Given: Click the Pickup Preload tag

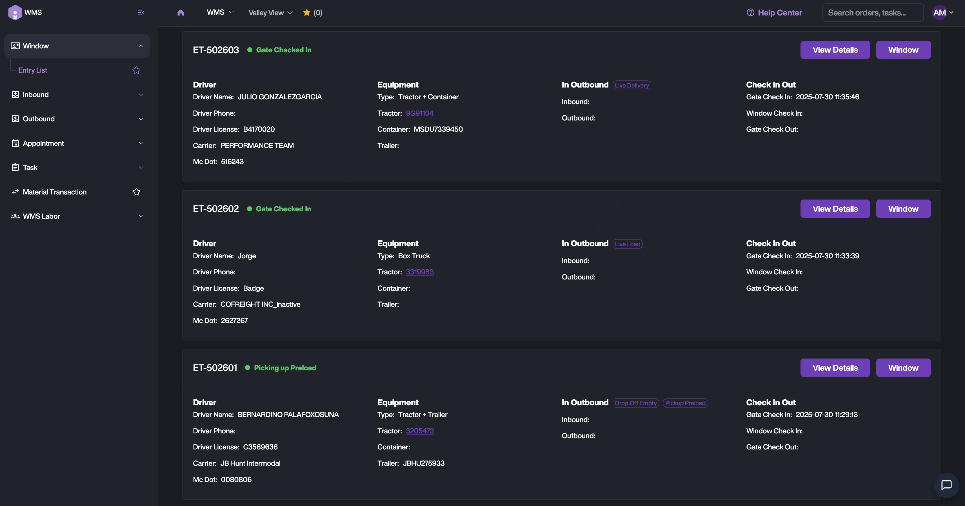Looking at the screenshot, I should tap(685, 403).
